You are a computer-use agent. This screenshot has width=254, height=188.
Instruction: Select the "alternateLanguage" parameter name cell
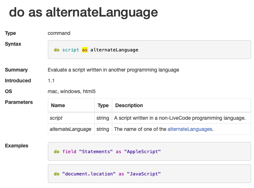[x=71, y=129]
